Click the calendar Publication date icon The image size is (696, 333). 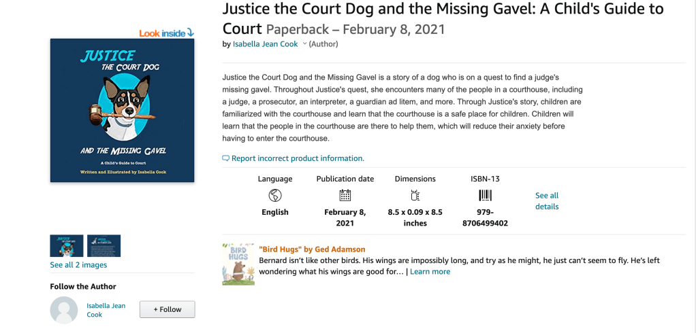pos(345,196)
